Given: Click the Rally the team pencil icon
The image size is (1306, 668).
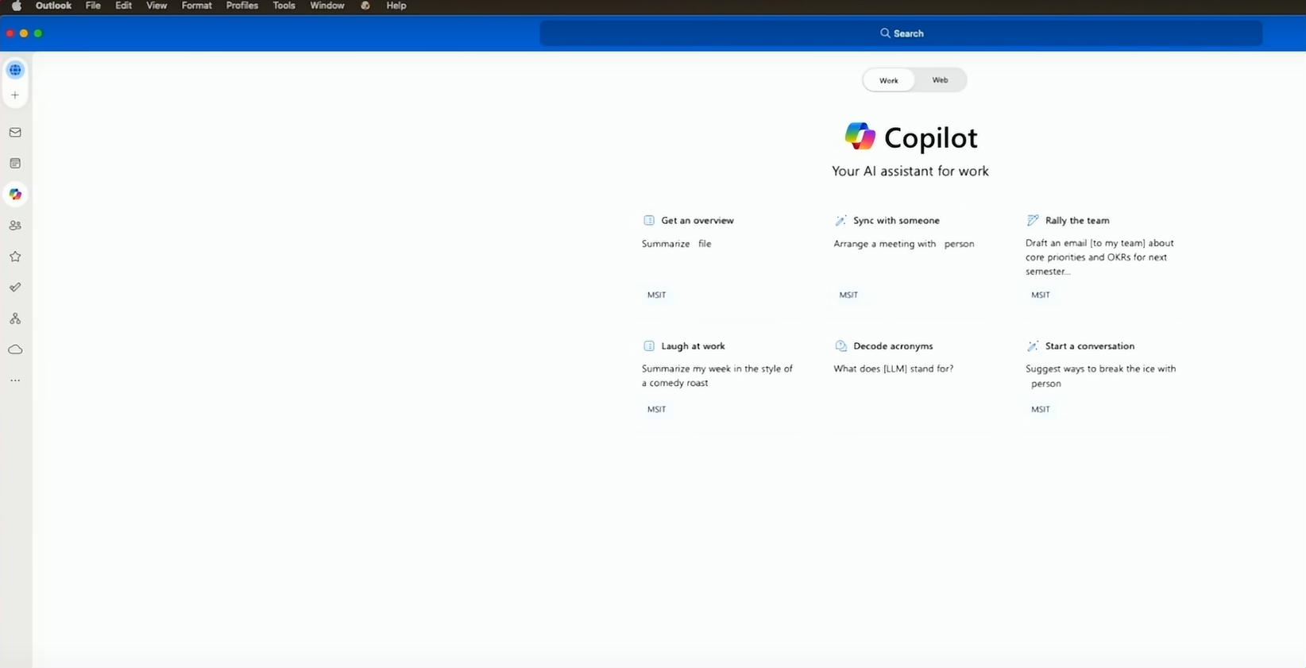Looking at the screenshot, I should pyautogui.click(x=1033, y=220).
